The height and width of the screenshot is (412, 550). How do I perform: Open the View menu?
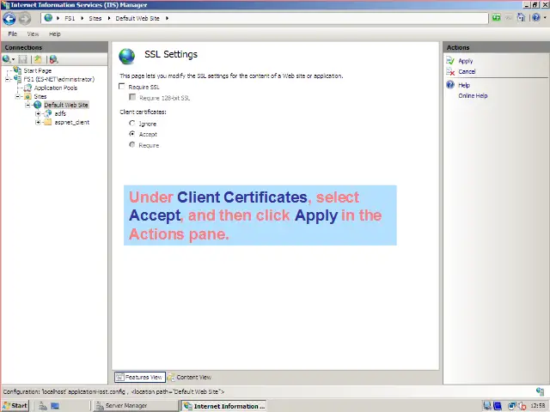33,34
